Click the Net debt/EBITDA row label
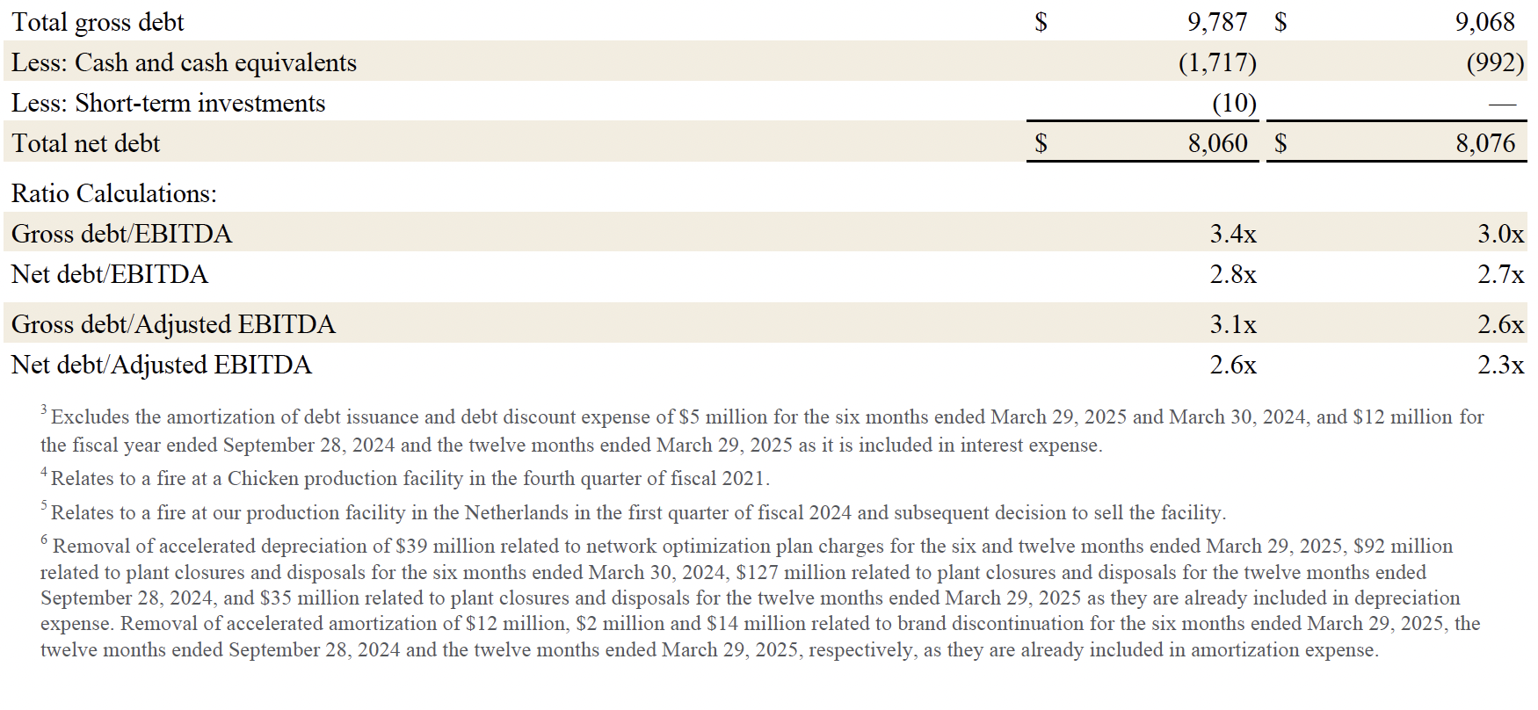The image size is (1538, 710). pos(109,274)
